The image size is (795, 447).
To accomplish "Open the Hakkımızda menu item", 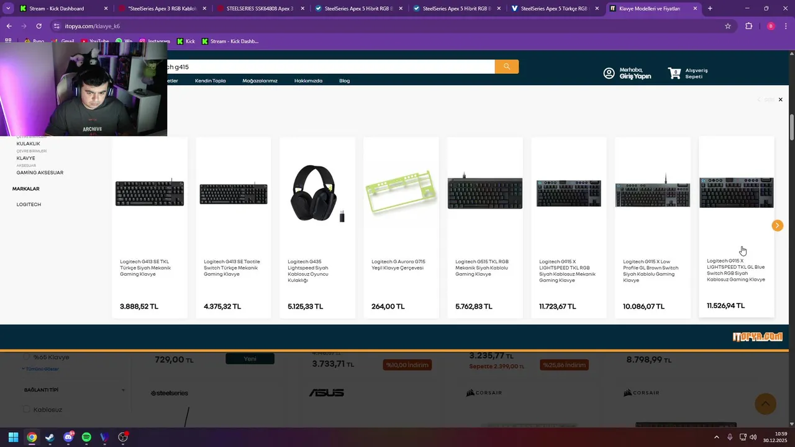I will point(308,81).
